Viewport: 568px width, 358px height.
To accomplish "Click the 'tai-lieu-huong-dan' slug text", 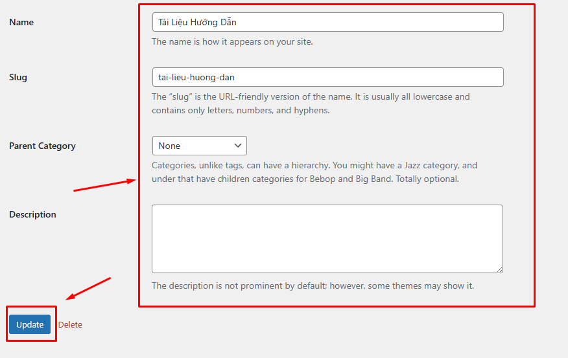I will coord(196,77).
